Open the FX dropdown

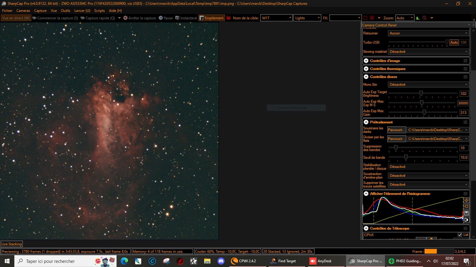(x=345, y=18)
